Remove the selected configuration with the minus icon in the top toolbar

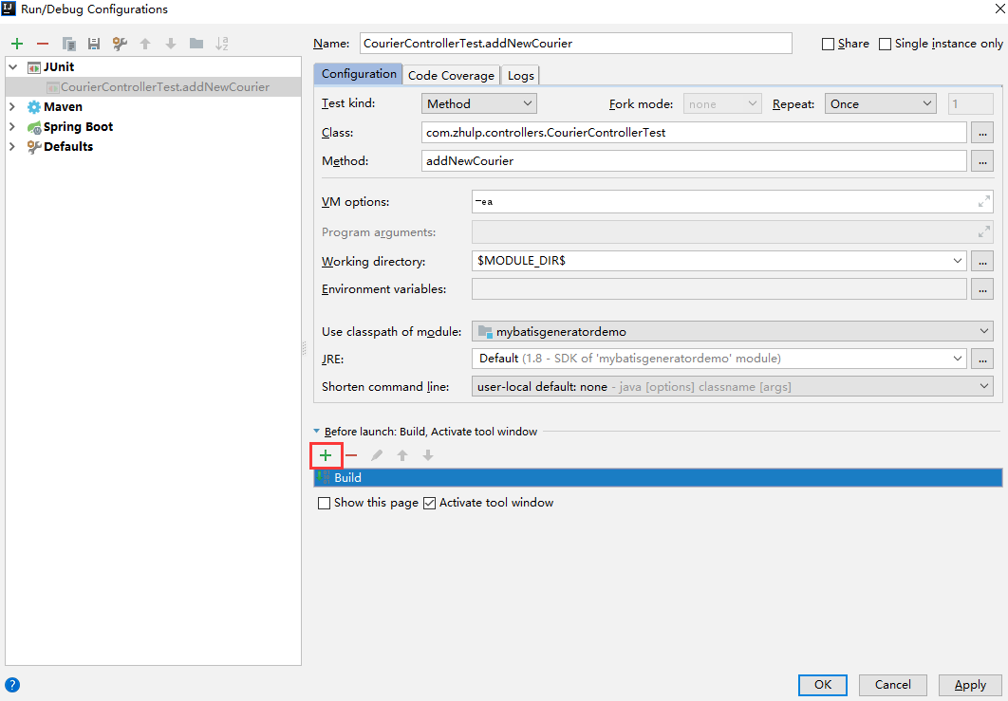coord(43,44)
